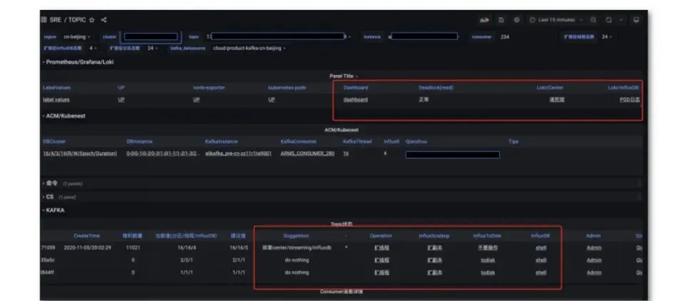
Task: Click 扩线程 in the 2/2/1 row
Action: pos(382,260)
